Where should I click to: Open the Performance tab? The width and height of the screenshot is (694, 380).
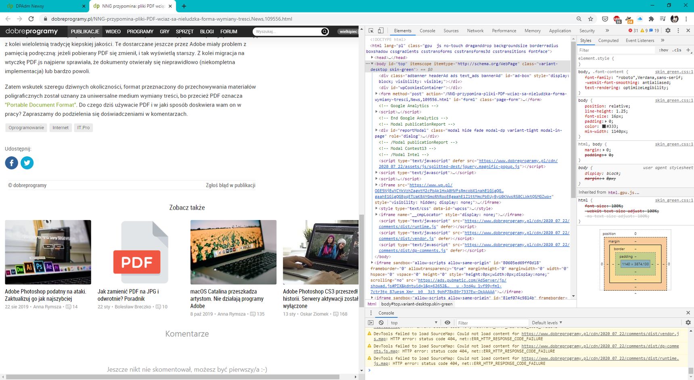[504, 31]
